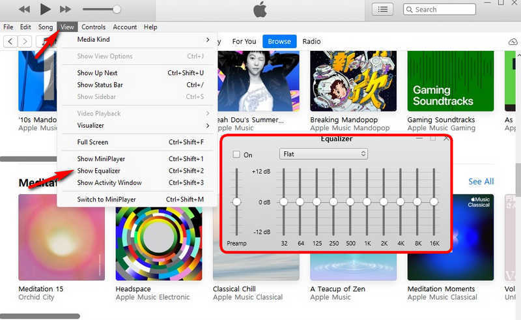The width and height of the screenshot is (521, 320).
Task: Click the See All link
Action: pyautogui.click(x=481, y=182)
